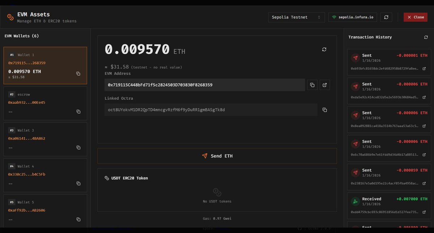Click the 0xaFf92b...AB2606 address text
The height and width of the screenshot is (233, 434).
coord(27,210)
